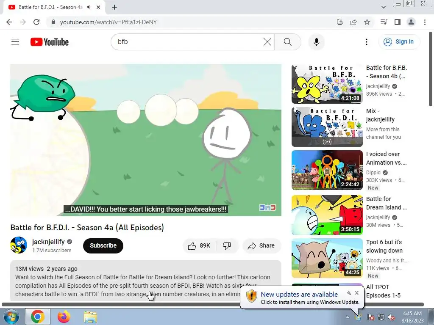
Task: Open jacknjellify channel name link
Action: click(48, 242)
